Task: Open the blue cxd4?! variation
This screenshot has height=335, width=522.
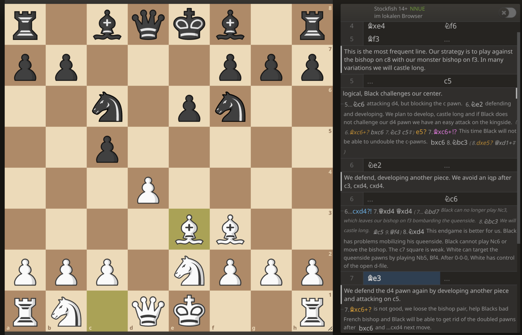Action: 362,211
